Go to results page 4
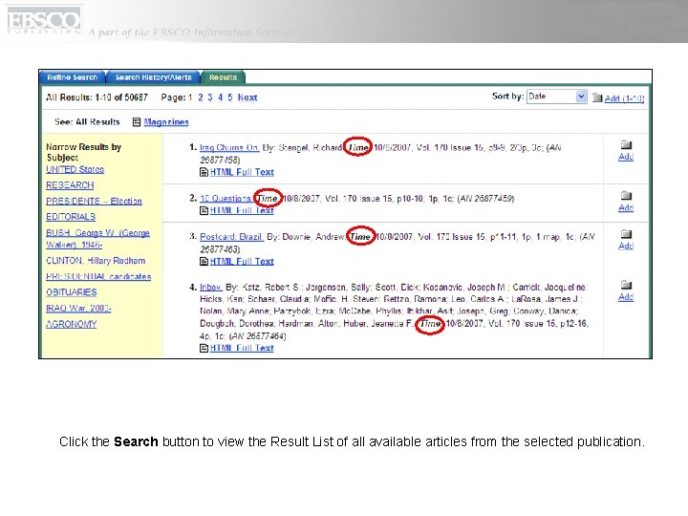688x516 pixels. [221, 97]
